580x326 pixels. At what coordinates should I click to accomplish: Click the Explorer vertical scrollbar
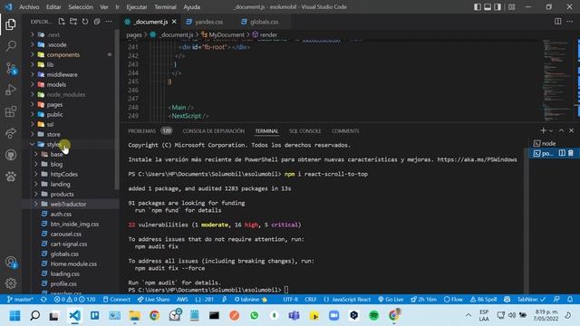pyautogui.click(x=117, y=110)
